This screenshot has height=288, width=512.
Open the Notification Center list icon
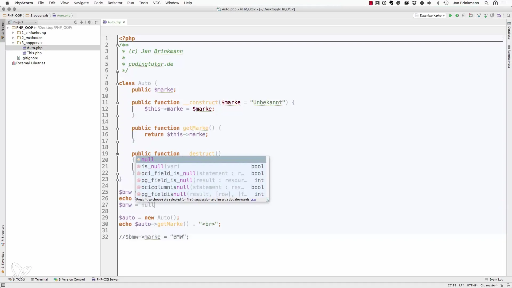pos(504,3)
